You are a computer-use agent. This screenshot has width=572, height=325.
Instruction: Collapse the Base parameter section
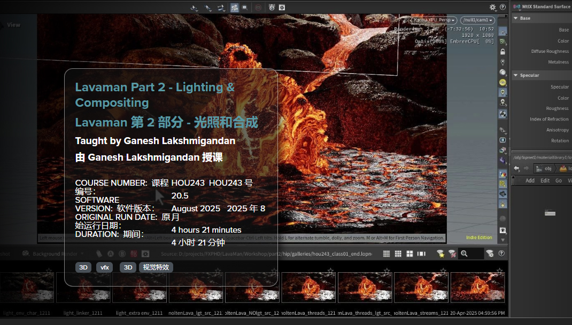516,18
